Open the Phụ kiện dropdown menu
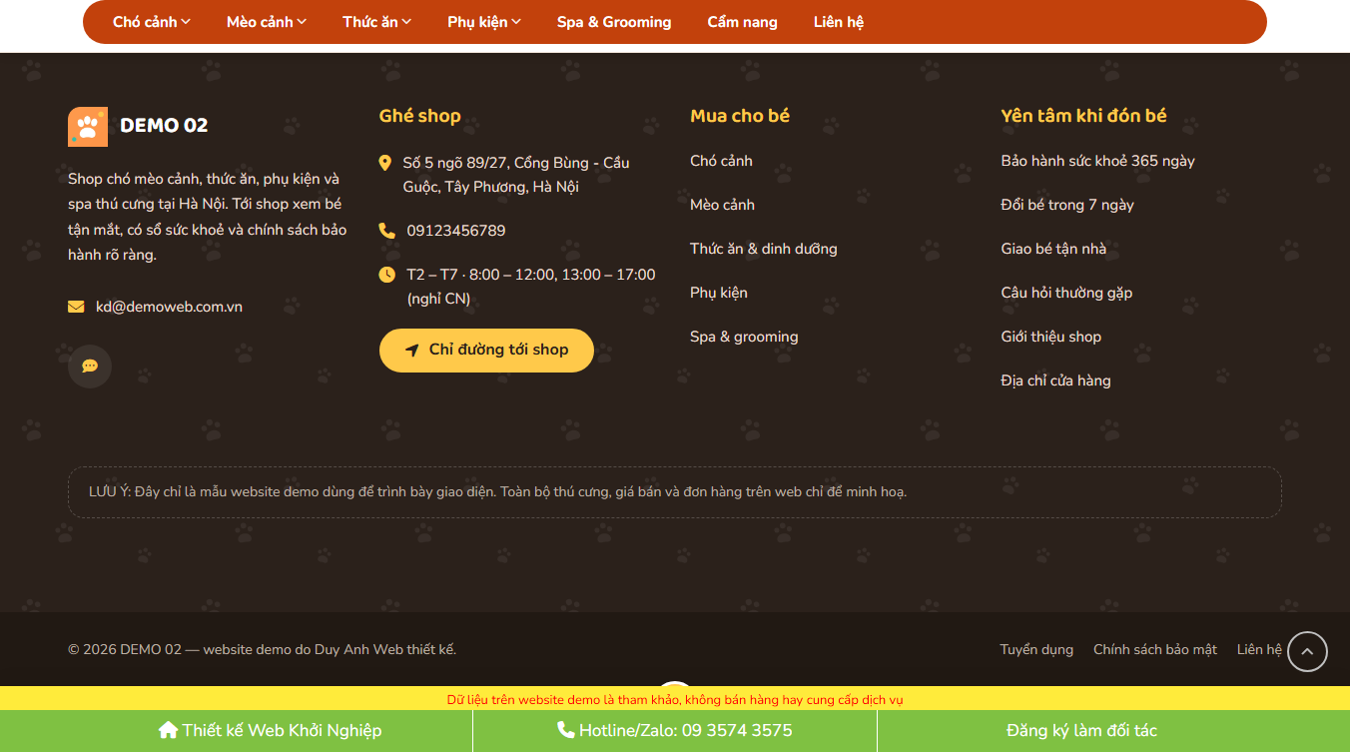 pyautogui.click(x=484, y=22)
